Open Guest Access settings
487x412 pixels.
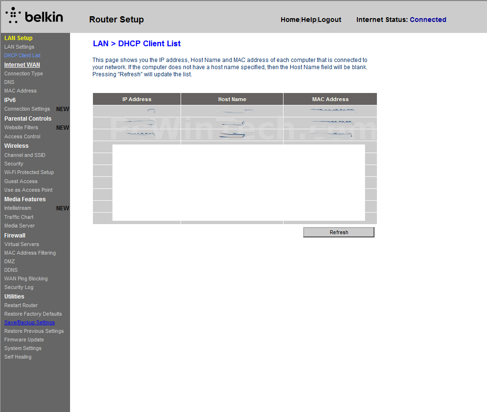(x=21, y=181)
